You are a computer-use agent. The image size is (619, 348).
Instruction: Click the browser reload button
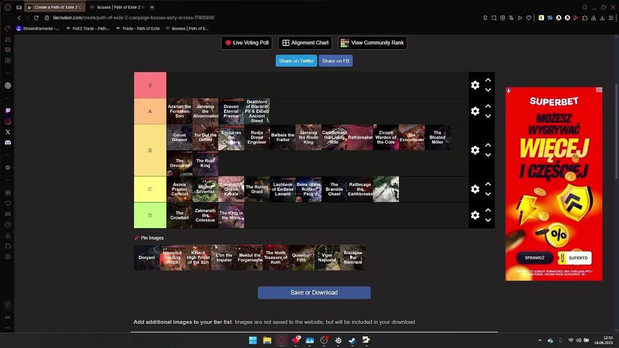[36, 18]
